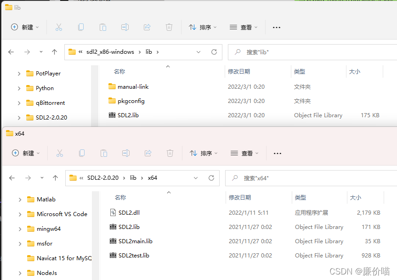Refresh the x64 window folder view
Image resolution: width=397 pixels, height=280 pixels.
coord(211,178)
